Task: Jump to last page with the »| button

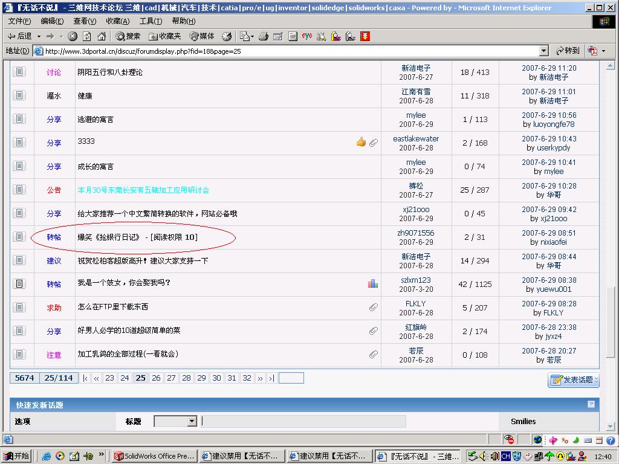Action: tap(271, 378)
